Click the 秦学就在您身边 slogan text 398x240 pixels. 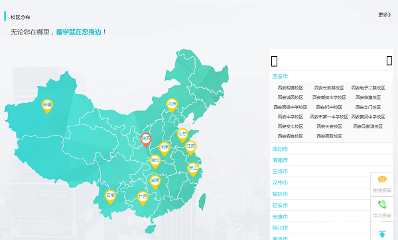click(x=78, y=32)
